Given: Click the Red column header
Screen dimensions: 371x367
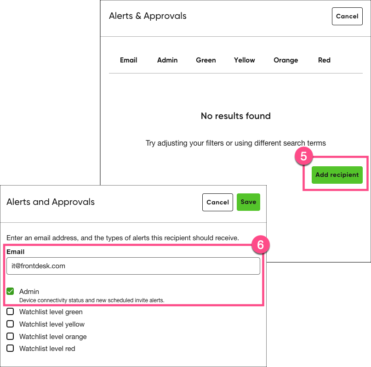Looking at the screenshot, I should tap(324, 60).
